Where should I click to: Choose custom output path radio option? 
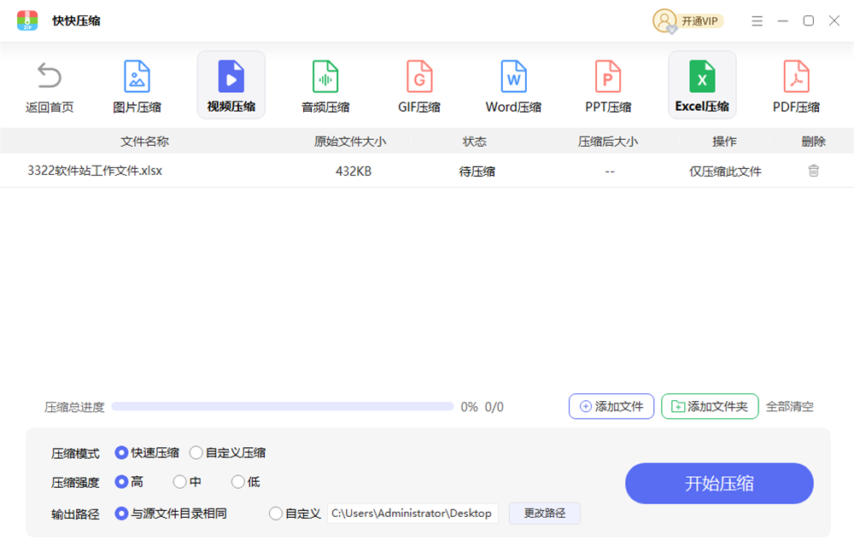click(x=276, y=514)
